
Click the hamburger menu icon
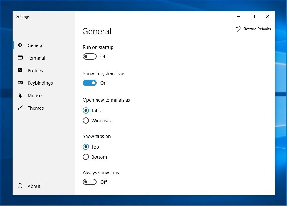coord(20,29)
